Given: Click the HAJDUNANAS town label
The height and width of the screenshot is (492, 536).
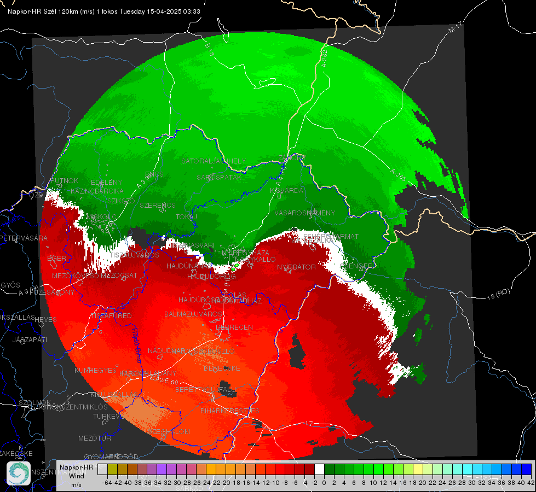Looking at the screenshot, I should click(189, 266).
